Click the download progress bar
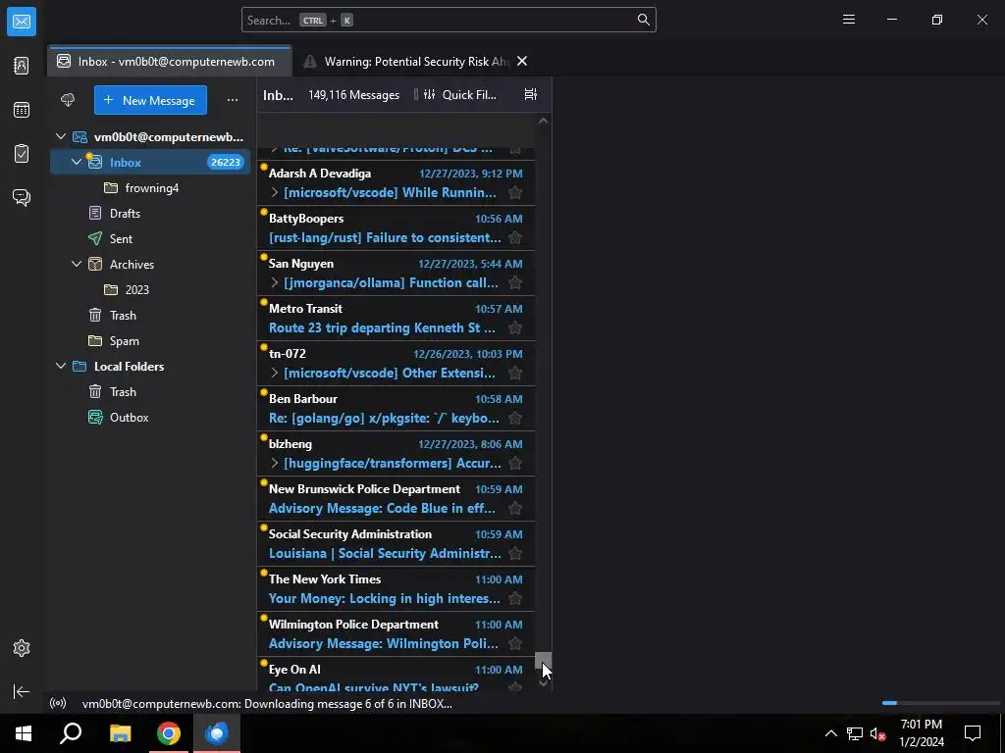This screenshot has width=1005, height=753. tap(940, 703)
